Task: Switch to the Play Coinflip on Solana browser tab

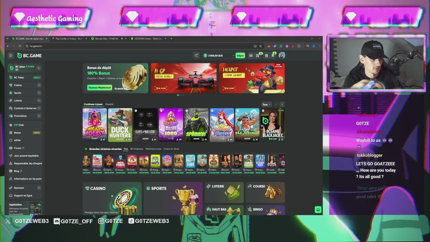Action: pyautogui.click(x=69, y=39)
